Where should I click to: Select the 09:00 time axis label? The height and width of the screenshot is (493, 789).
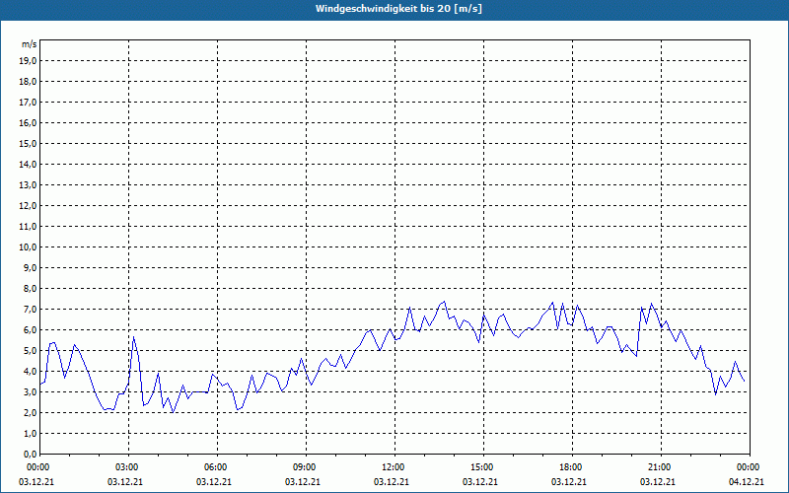306,467
